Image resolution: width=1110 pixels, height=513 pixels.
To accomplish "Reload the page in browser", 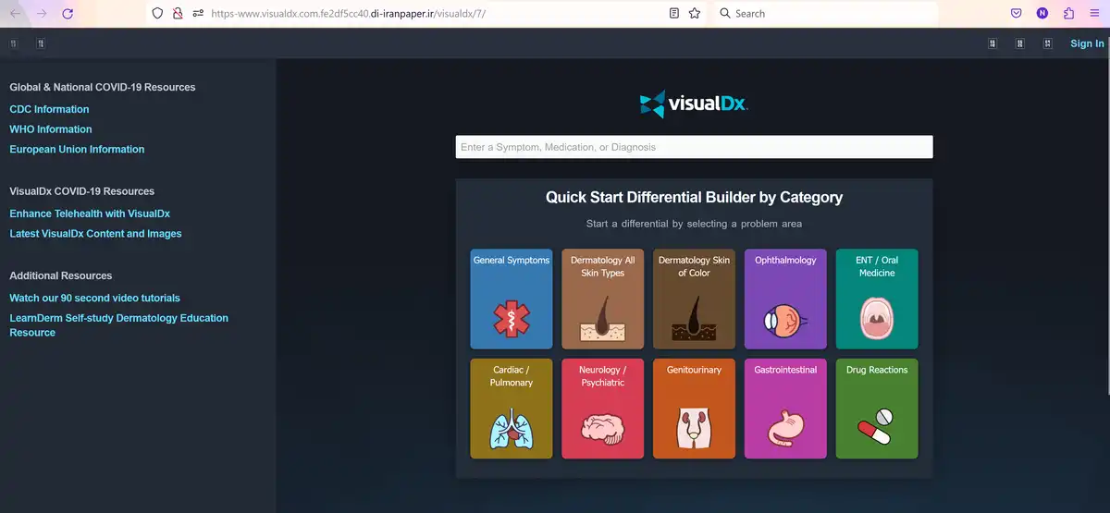I will [x=68, y=14].
